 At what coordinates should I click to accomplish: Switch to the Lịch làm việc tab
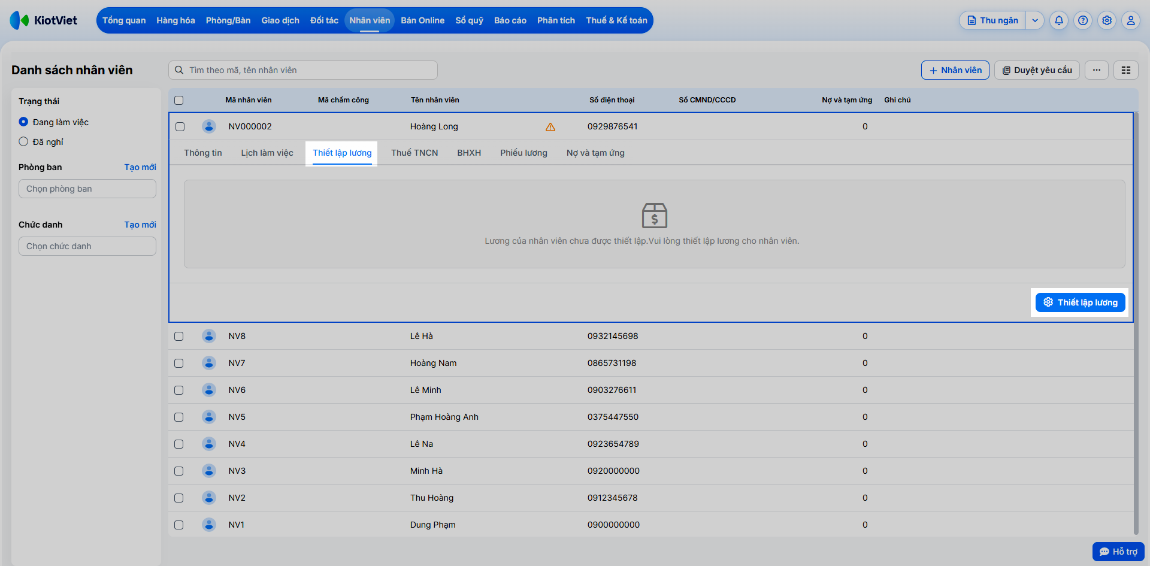tap(267, 153)
